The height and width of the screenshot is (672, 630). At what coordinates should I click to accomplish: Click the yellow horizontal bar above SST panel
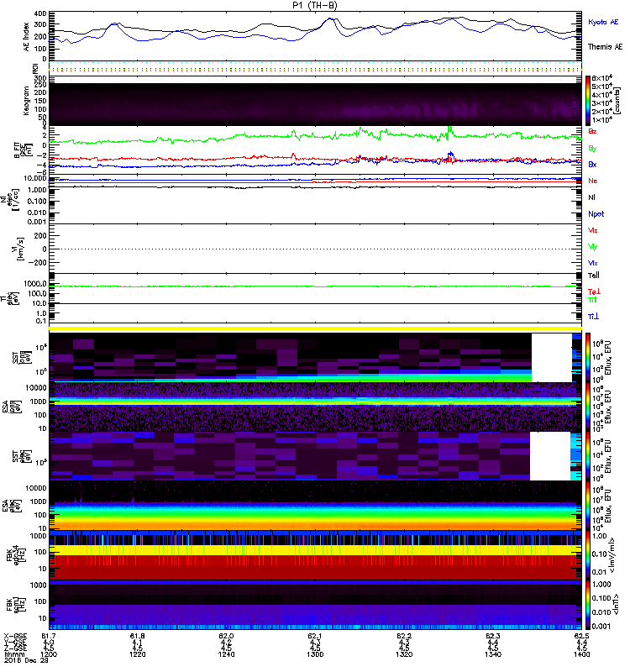click(x=315, y=328)
